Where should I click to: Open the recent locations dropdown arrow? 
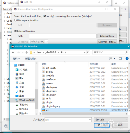pyautogui.click(x=23, y=52)
